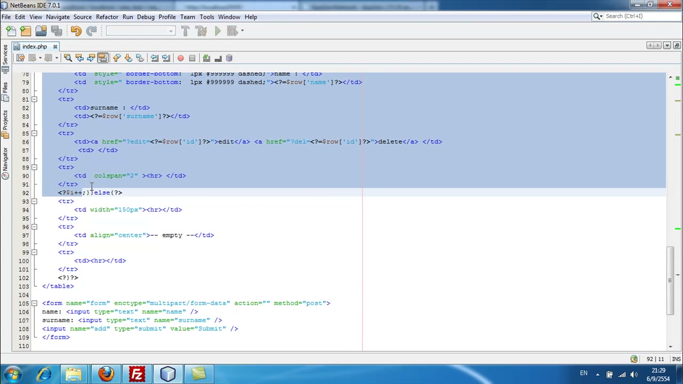Show opened documents list dropdown

(x=667, y=46)
